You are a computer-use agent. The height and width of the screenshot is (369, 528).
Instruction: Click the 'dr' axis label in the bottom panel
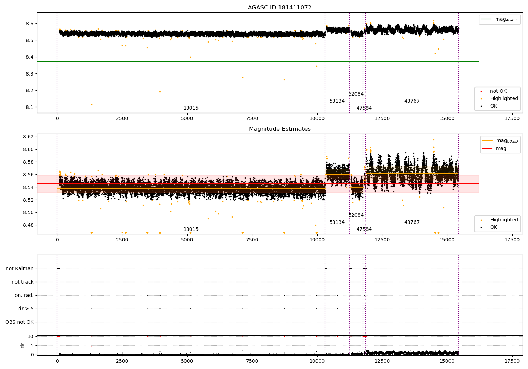[23, 345]
